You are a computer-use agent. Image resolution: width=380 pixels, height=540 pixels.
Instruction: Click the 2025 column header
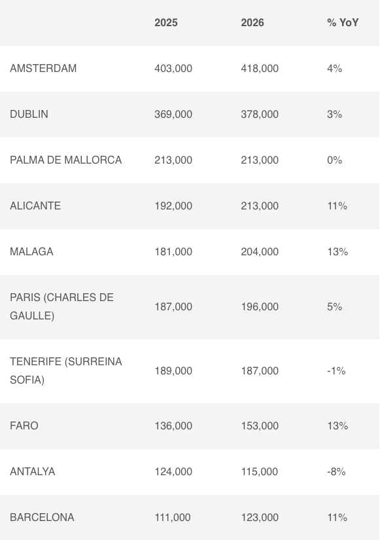coord(166,23)
